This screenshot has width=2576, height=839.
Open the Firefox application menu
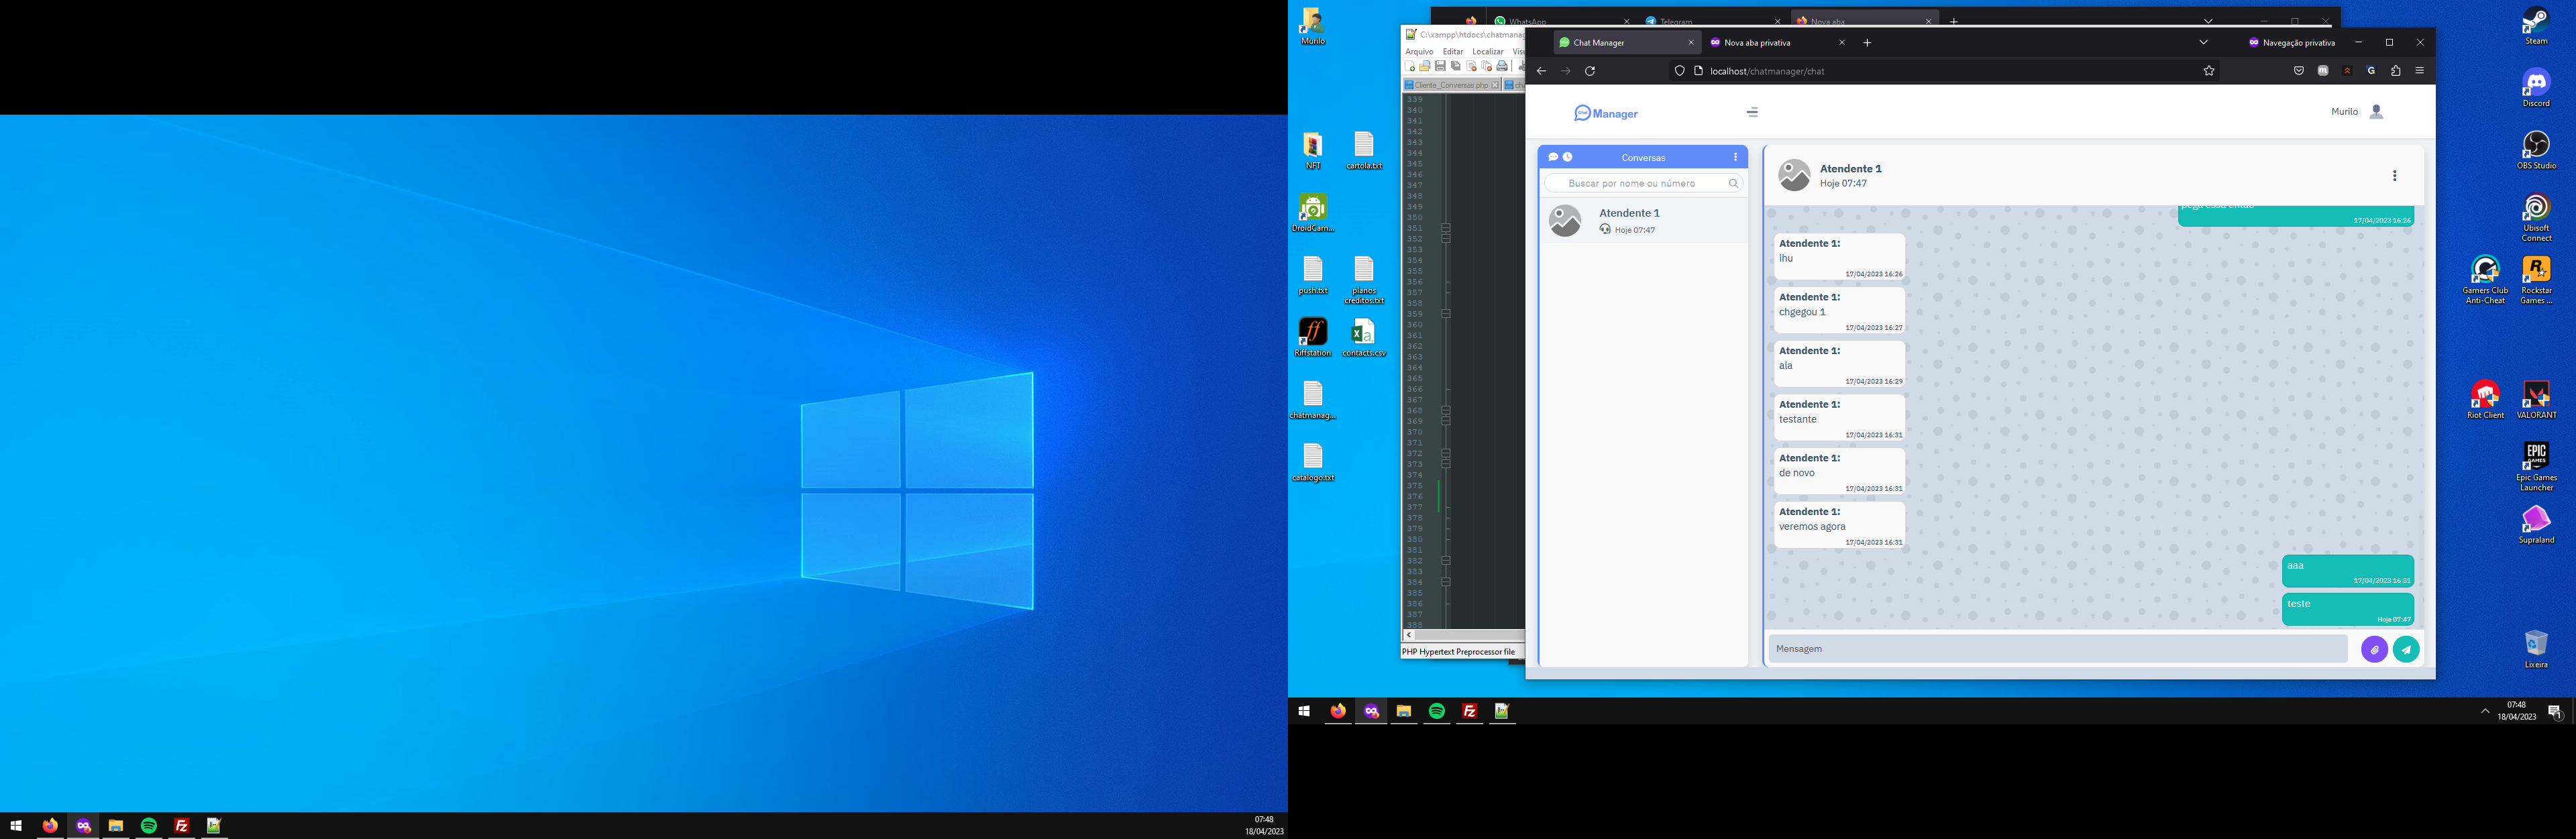click(2420, 71)
